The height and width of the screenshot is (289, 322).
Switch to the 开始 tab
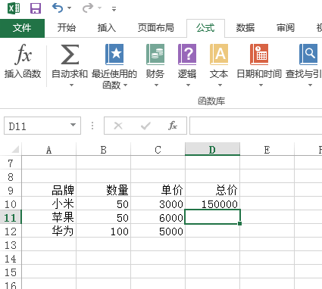(66, 28)
